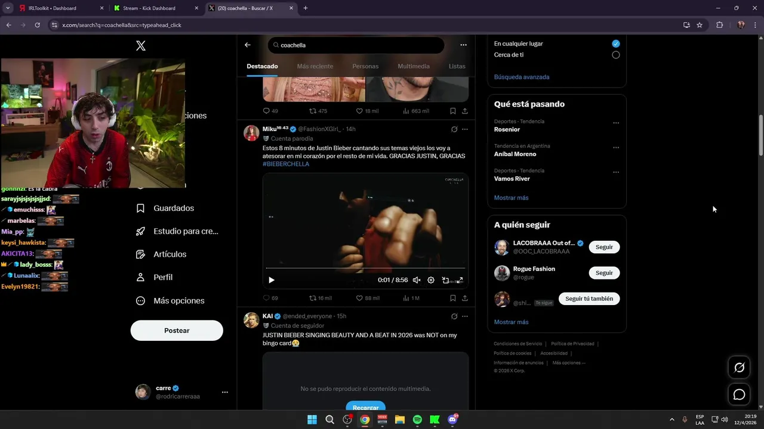Open more options for Rosenior trend

coord(616,123)
